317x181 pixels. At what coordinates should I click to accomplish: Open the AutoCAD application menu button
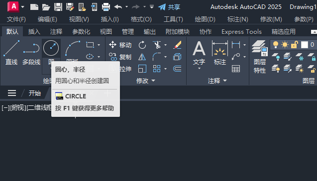[13, 6]
